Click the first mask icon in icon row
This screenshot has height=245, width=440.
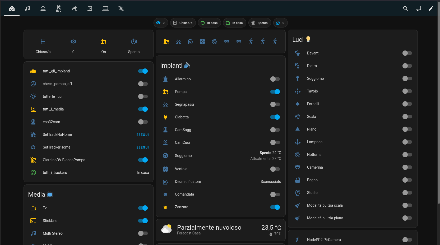click(x=227, y=41)
